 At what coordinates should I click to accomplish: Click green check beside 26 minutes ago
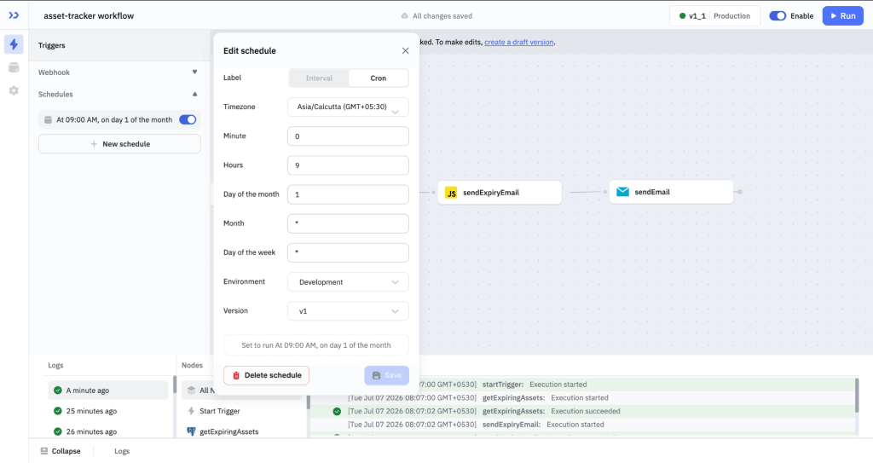click(x=57, y=431)
